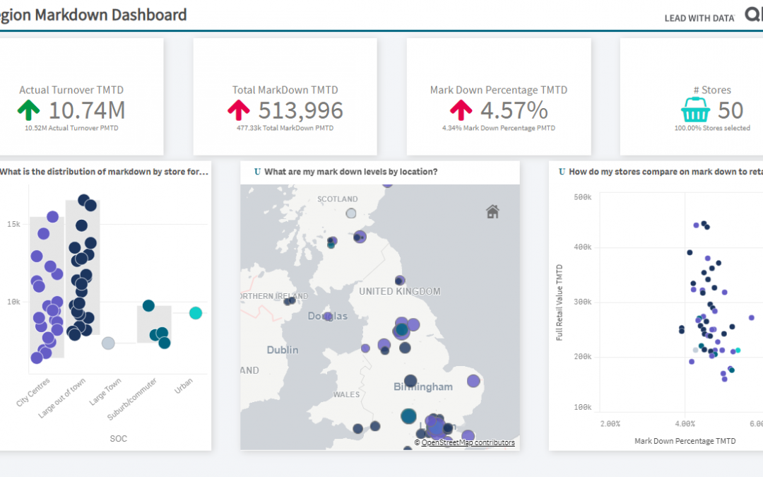
Task: Click red arrow beside 4.57% markdown
Action: pos(461,110)
